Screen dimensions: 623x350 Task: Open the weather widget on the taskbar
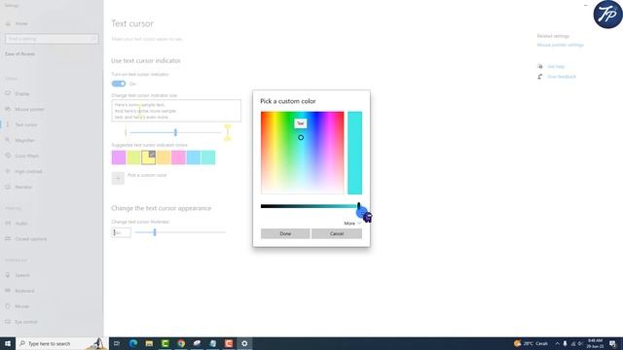pyautogui.click(x=531, y=343)
